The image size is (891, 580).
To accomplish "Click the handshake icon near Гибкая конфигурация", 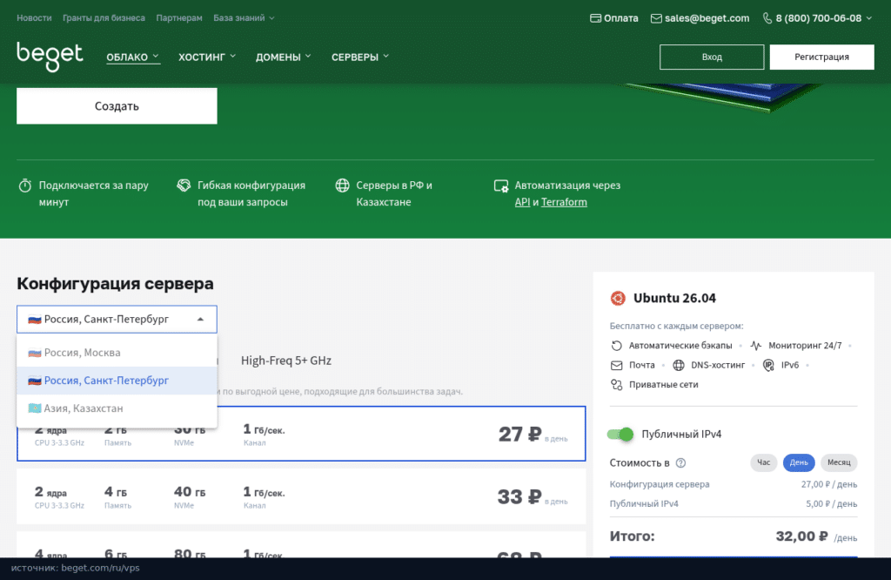I will pyautogui.click(x=184, y=185).
